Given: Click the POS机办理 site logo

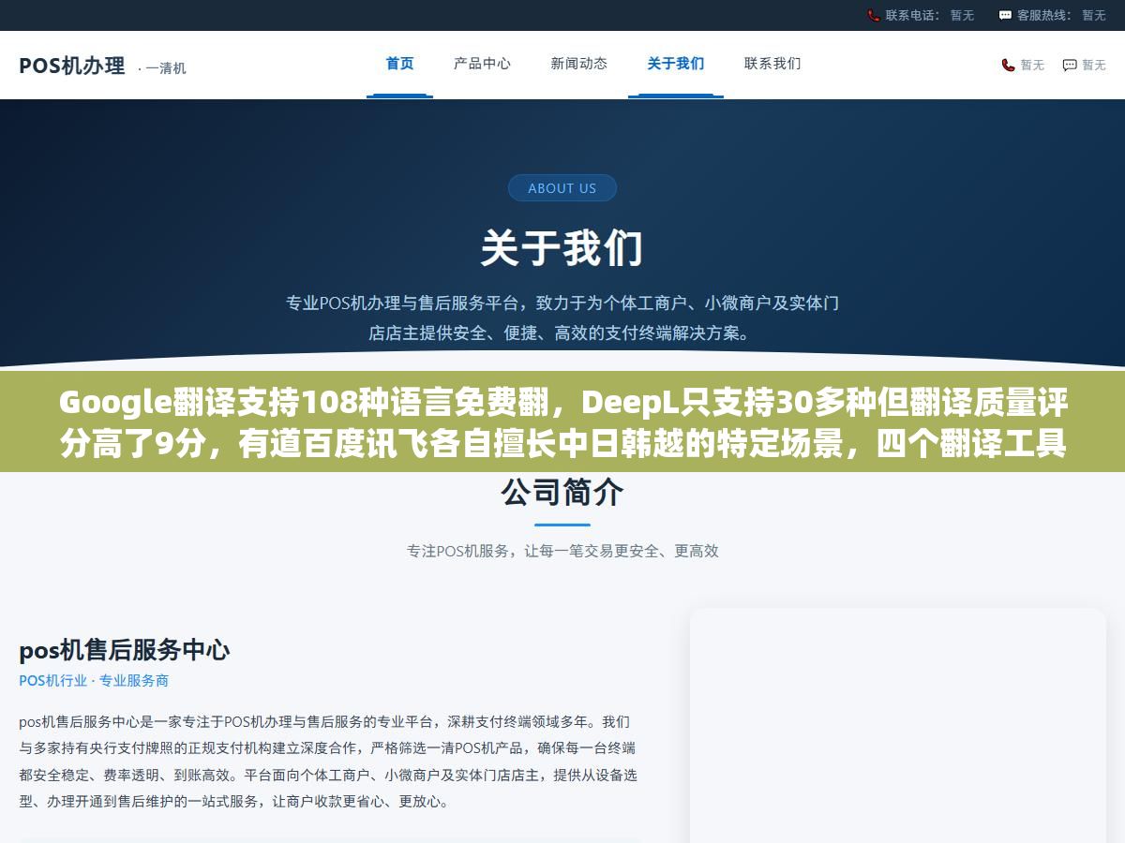Looking at the screenshot, I should pyautogui.click(x=72, y=66).
